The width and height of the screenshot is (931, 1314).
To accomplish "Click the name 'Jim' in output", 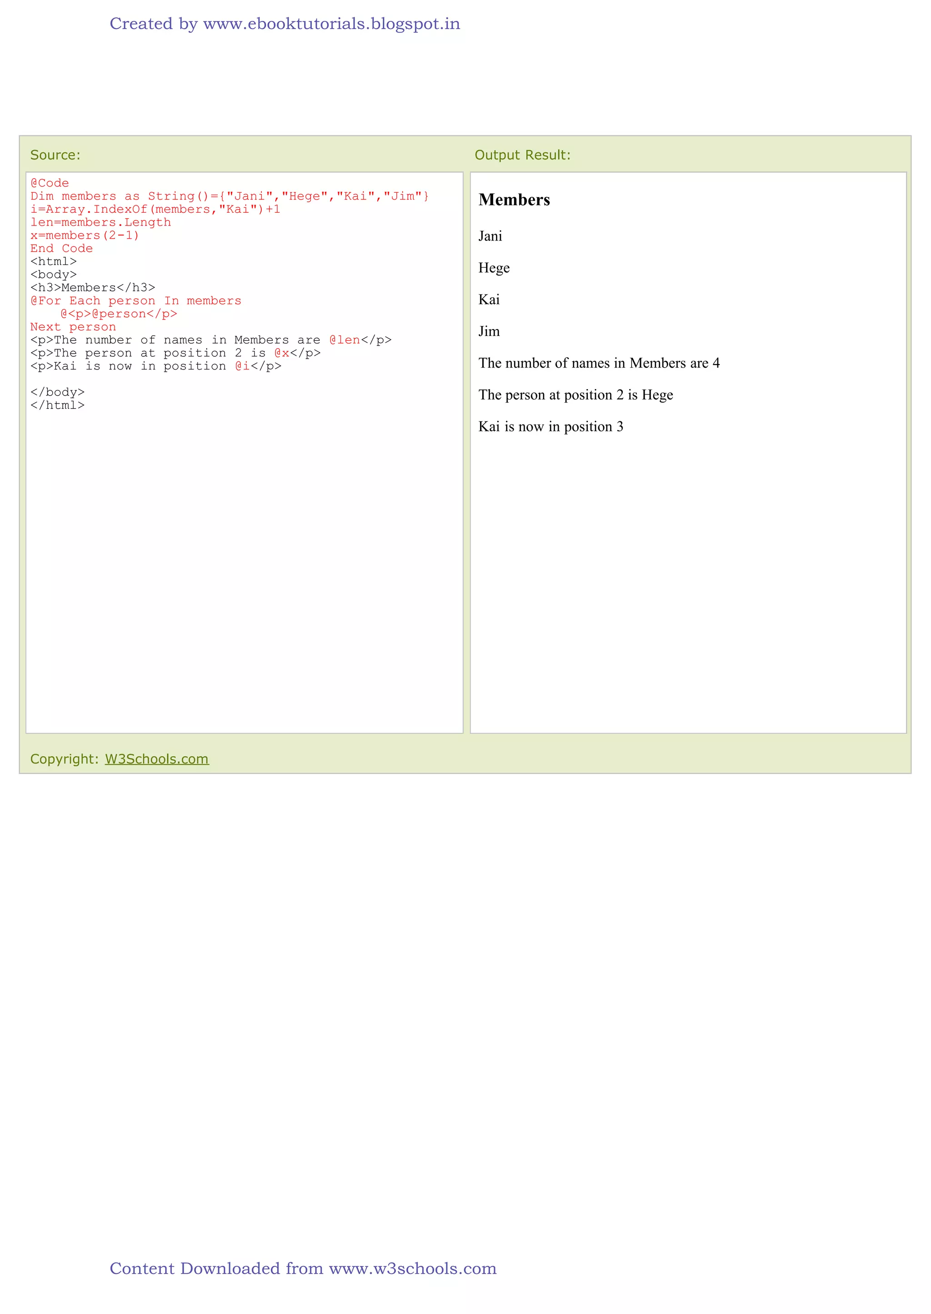I will (489, 331).
